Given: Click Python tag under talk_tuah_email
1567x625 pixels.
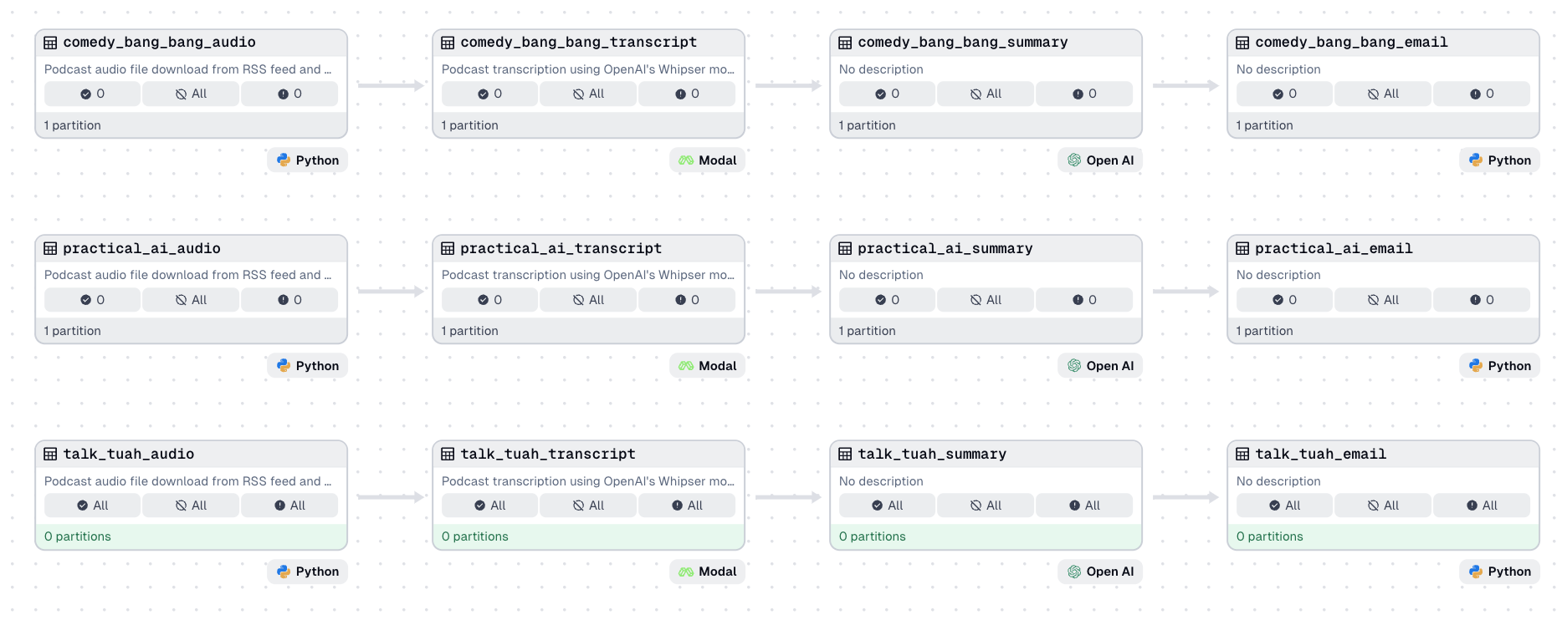Looking at the screenshot, I should pyautogui.click(x=1500, y=572).
